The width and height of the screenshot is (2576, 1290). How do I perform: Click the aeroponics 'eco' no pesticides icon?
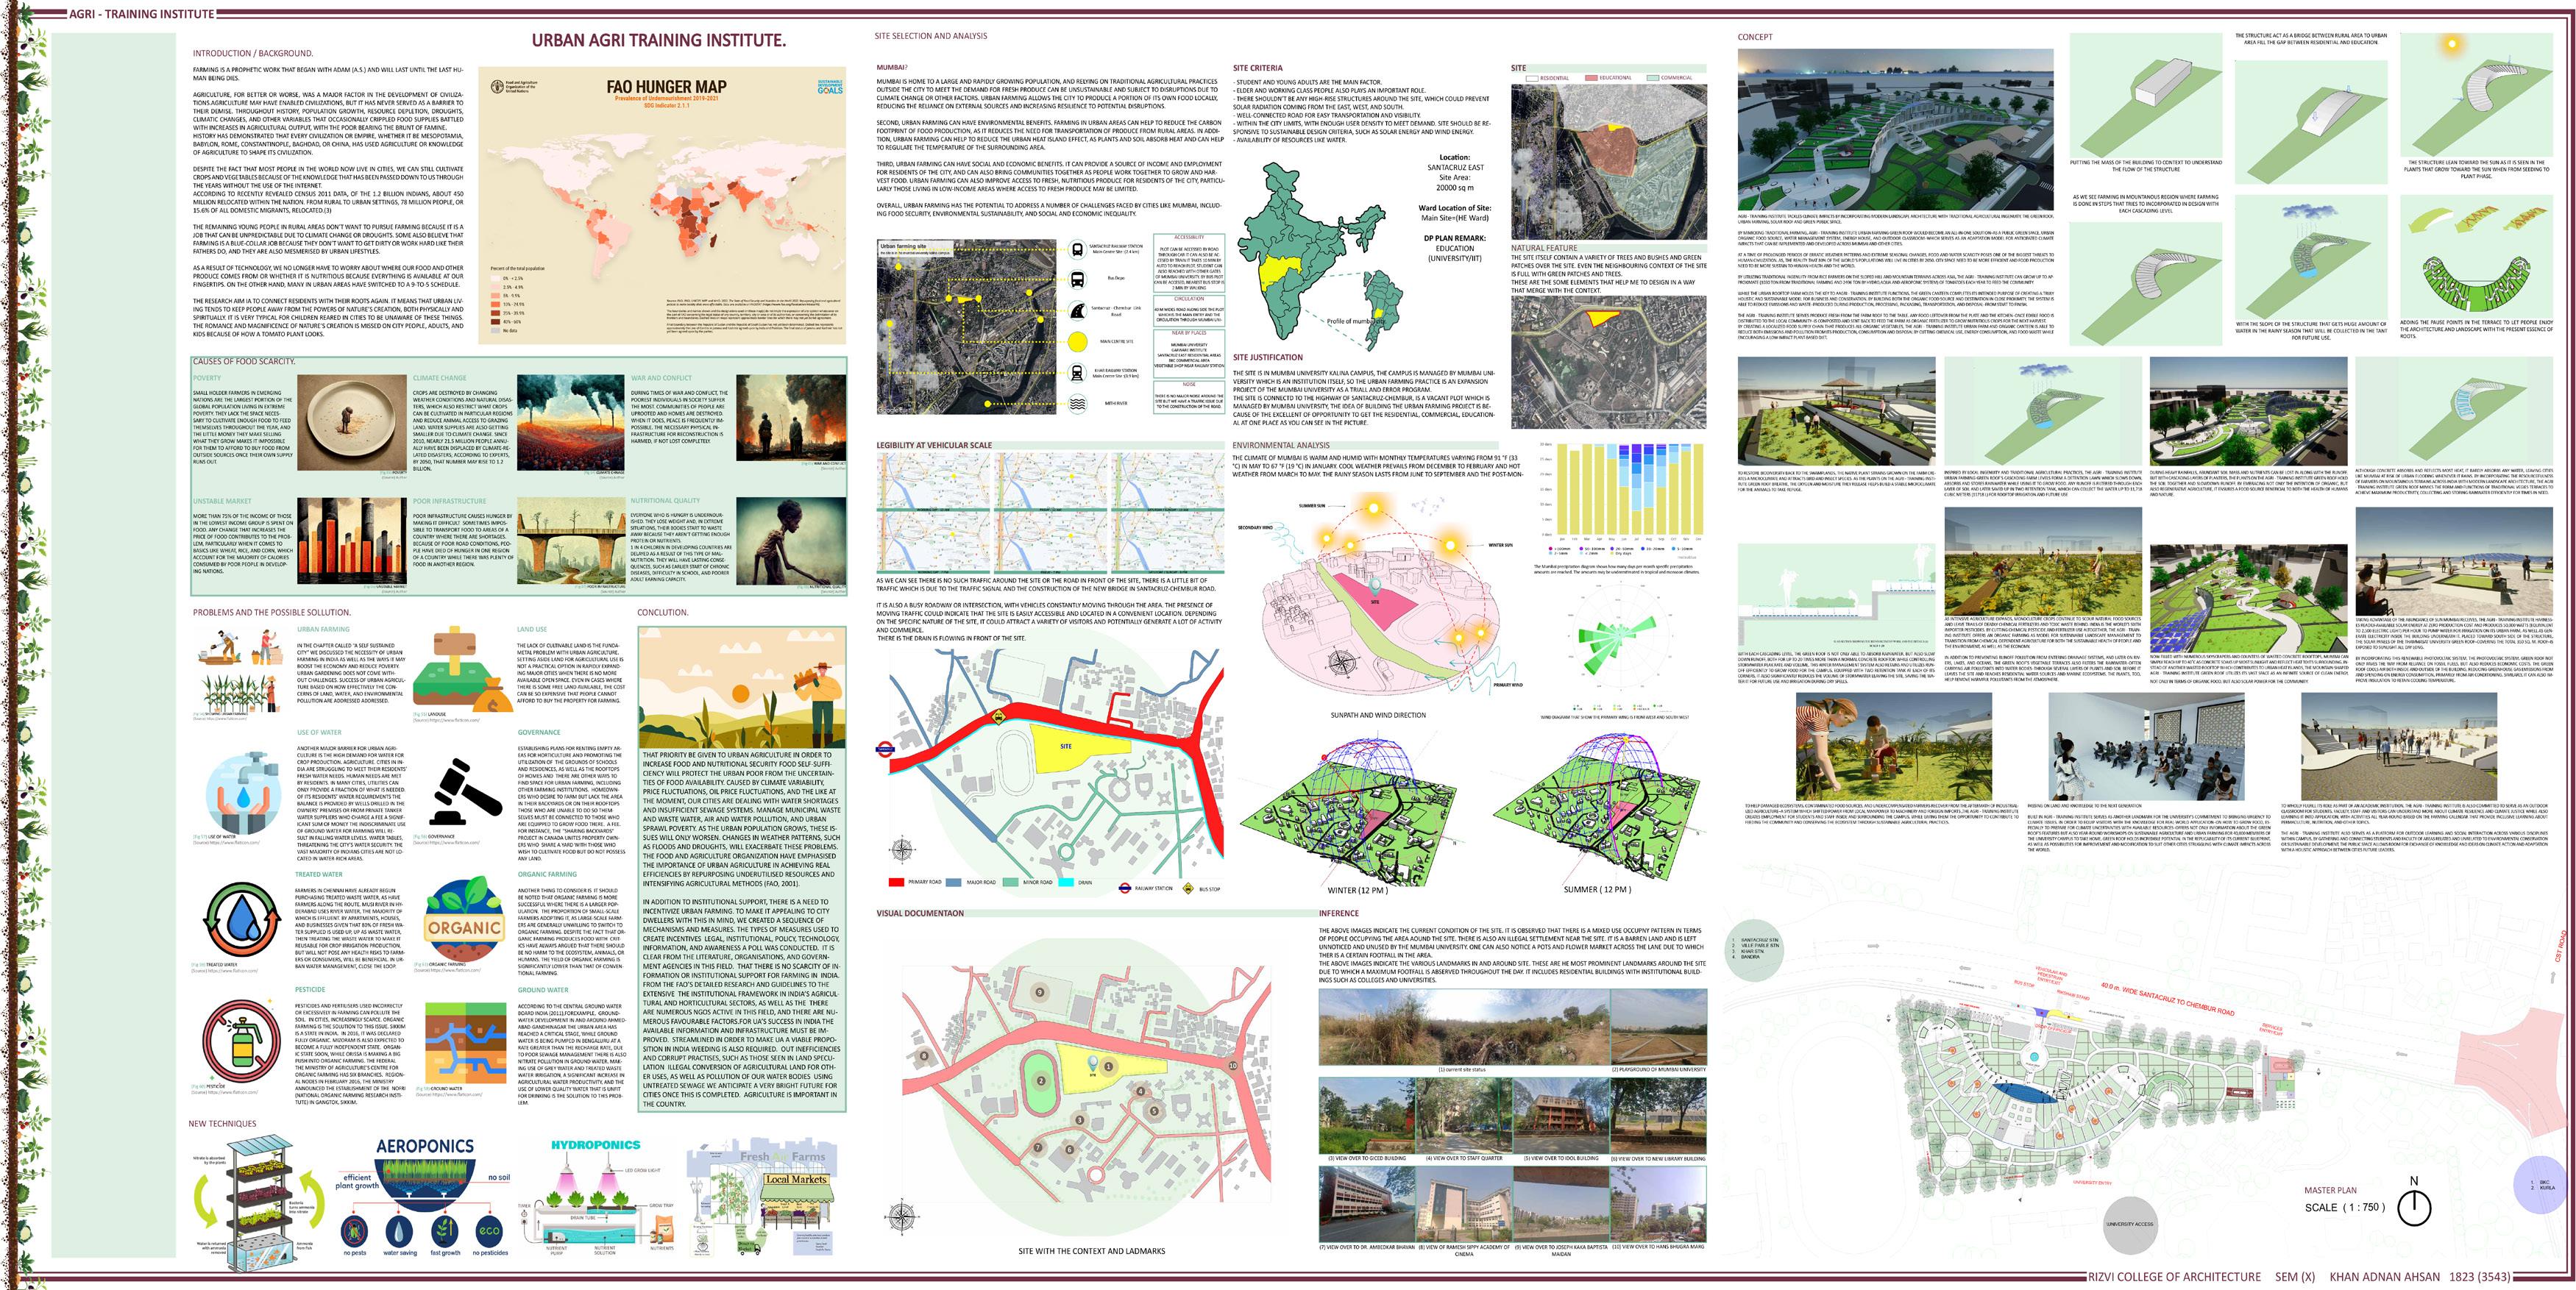click(x=489, y=1230)
